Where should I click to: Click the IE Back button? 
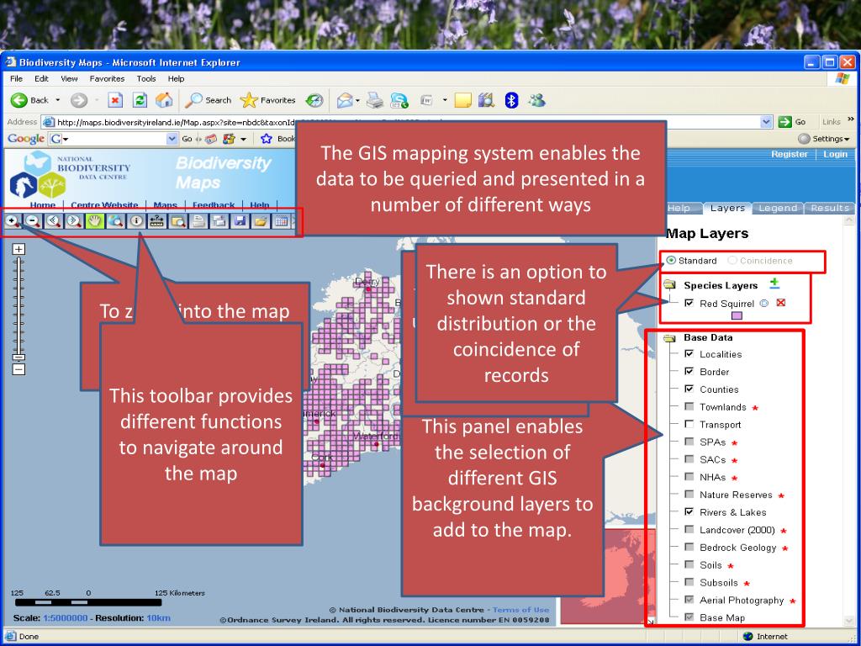click(x=29, y=100)
